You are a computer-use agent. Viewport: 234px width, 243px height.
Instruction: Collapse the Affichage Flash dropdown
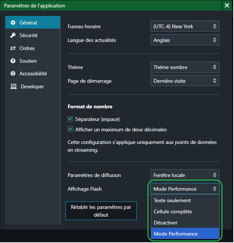(x=185, y=189)
